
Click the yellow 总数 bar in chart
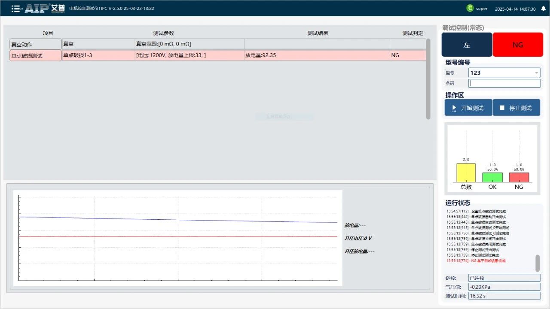pyautogui.click(x=466, y=173)
